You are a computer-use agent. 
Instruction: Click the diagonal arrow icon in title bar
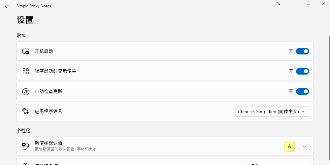click(x=278, y=3)
